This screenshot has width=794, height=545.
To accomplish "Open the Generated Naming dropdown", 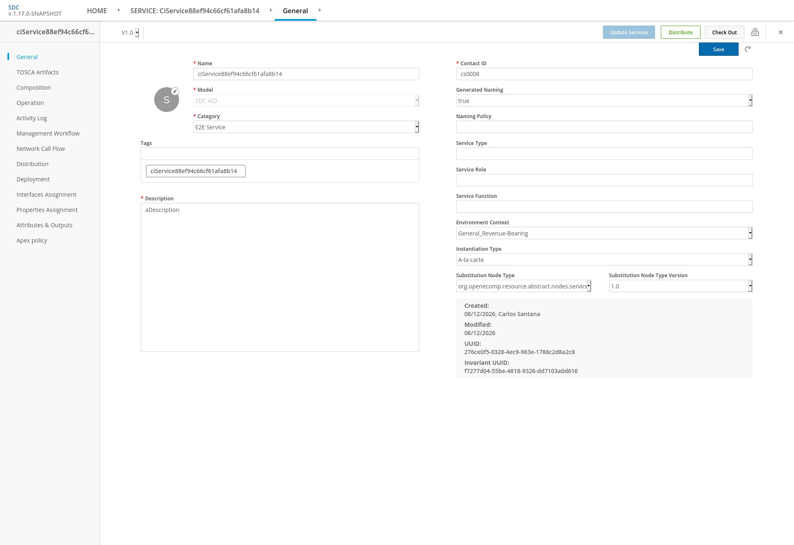I will tap(604, 100).
